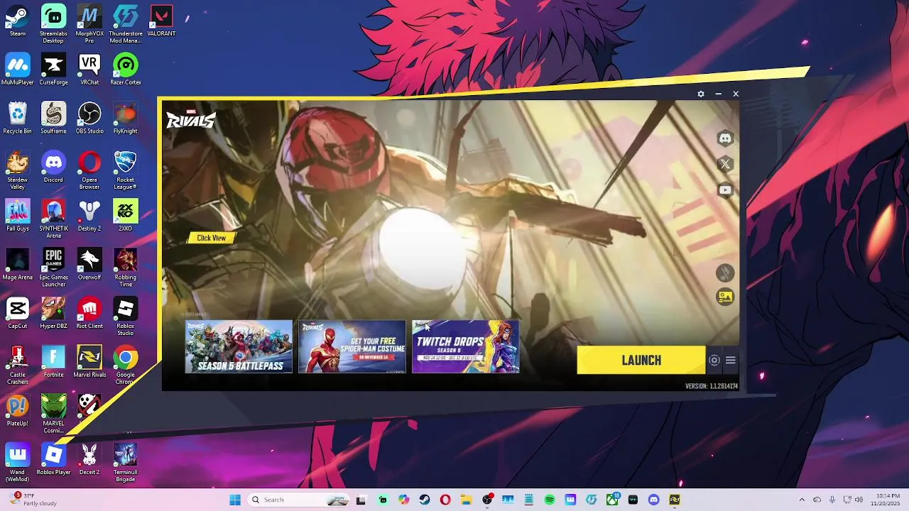The width and height of the screenshot is (909, 511).
Task: Open the Discord link in Rivals launcher
Action: tap(725, 138)
